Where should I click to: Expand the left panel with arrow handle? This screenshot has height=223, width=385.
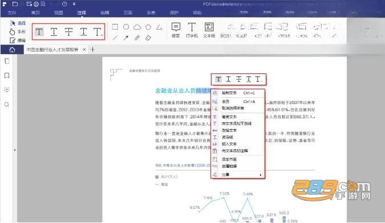click(x=15, y=150)
